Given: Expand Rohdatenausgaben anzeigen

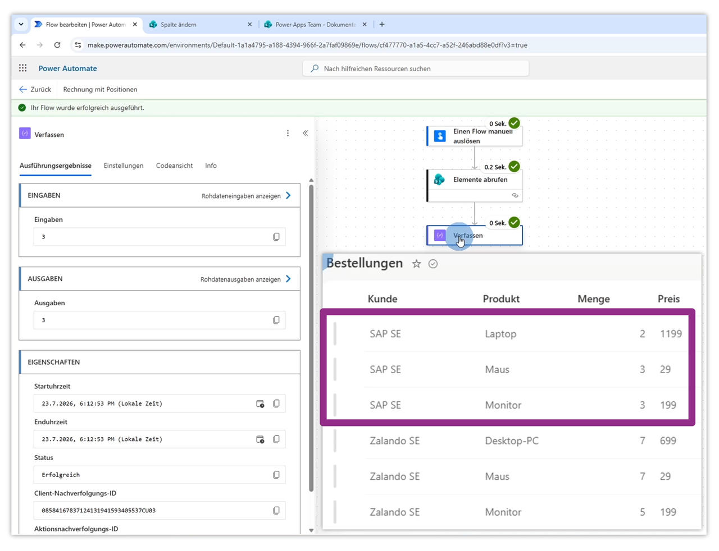Looking at the screenshot, I should pos(245,279).
